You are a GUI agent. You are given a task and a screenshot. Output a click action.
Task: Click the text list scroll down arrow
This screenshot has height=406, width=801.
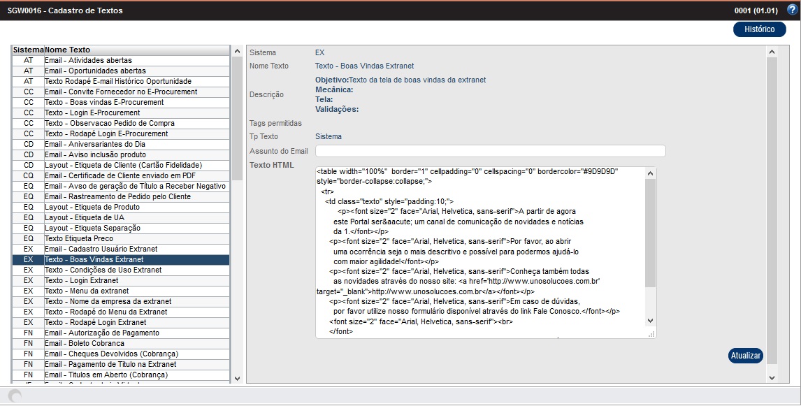coord(237,378)
